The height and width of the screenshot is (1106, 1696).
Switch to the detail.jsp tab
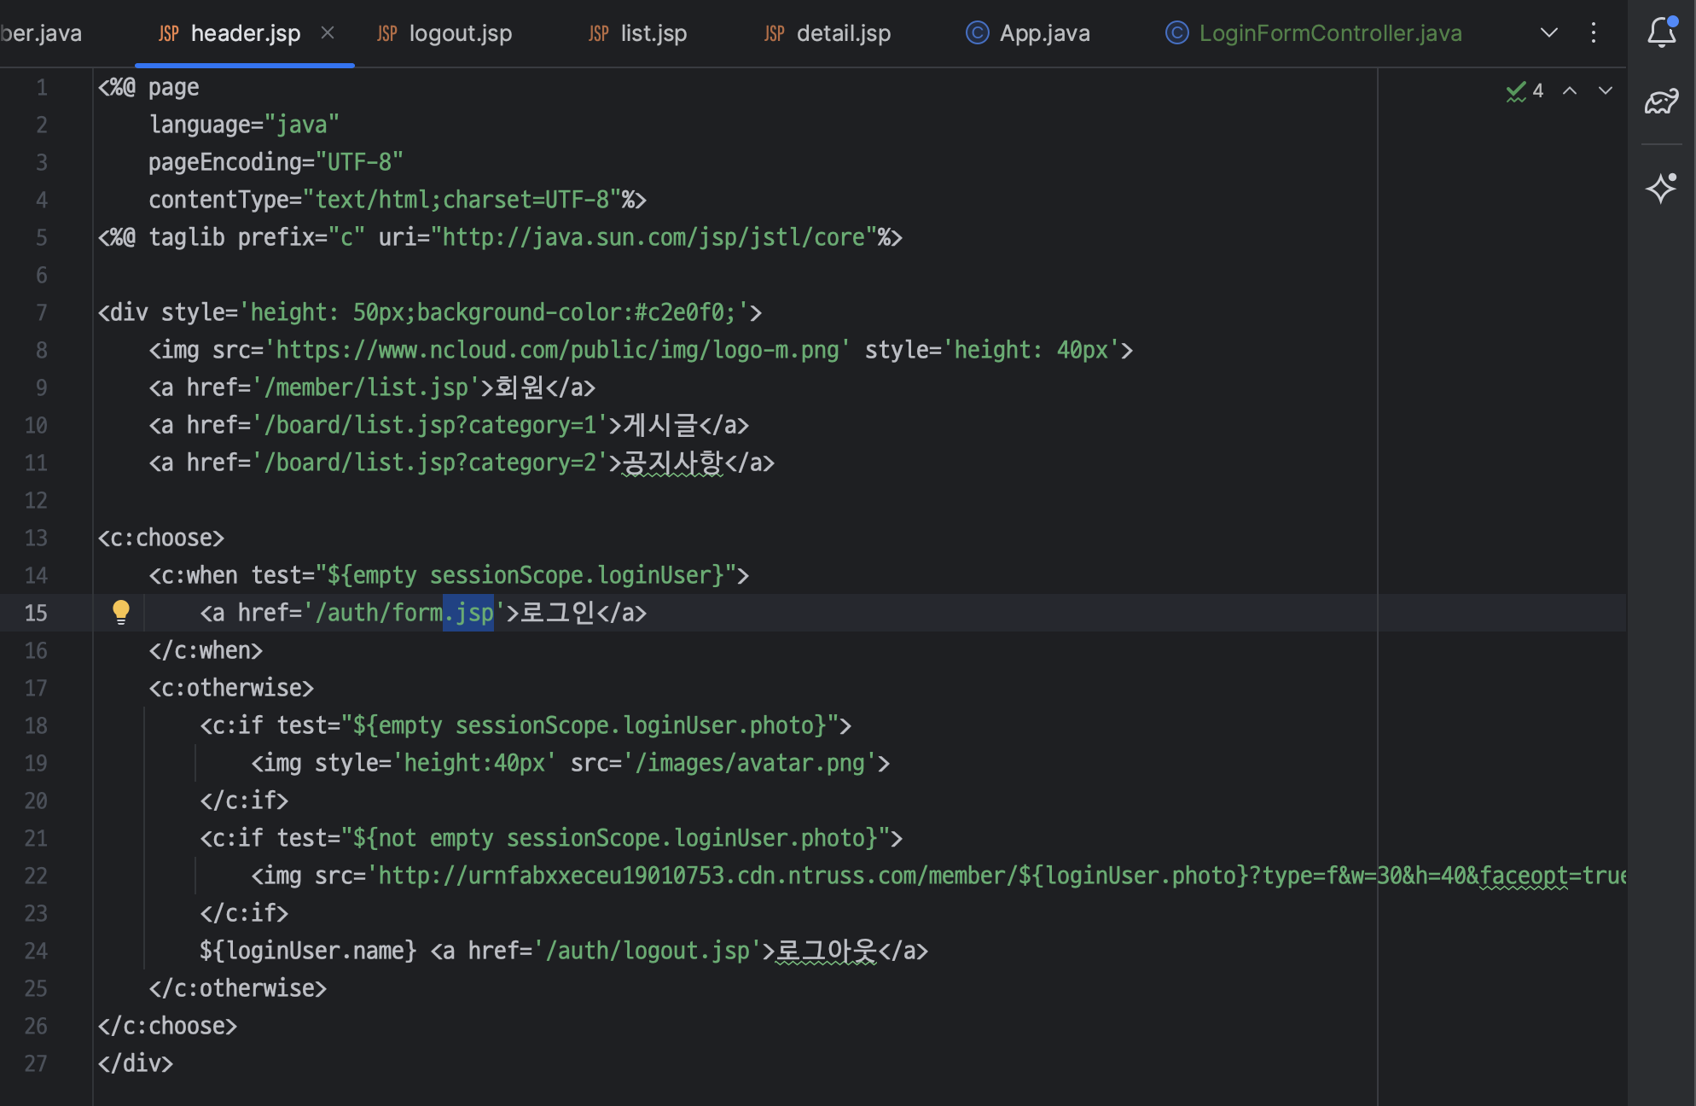click(843, 33)
